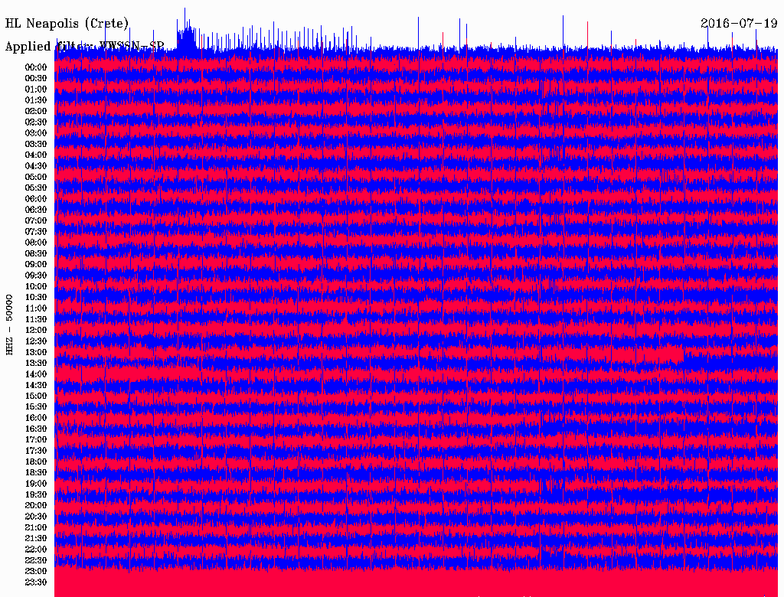This screenshot has height=597, width=784.
Task: Click the '06:00' time label
Action: click(x=36, y=198)
